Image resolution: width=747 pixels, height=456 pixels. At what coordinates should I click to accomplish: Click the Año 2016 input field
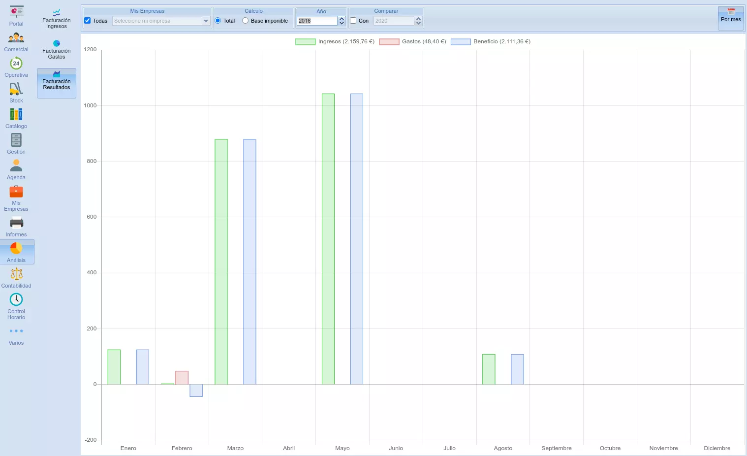coord(316,21)
